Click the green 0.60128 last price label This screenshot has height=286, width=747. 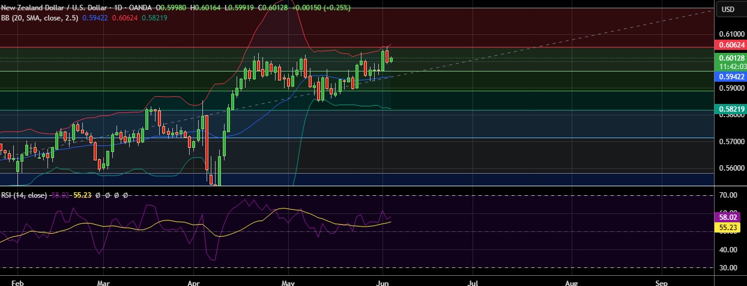tap(731, 58)
